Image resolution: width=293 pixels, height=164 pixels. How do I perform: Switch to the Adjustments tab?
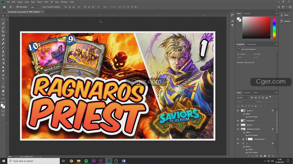click(x=251, y=44)
